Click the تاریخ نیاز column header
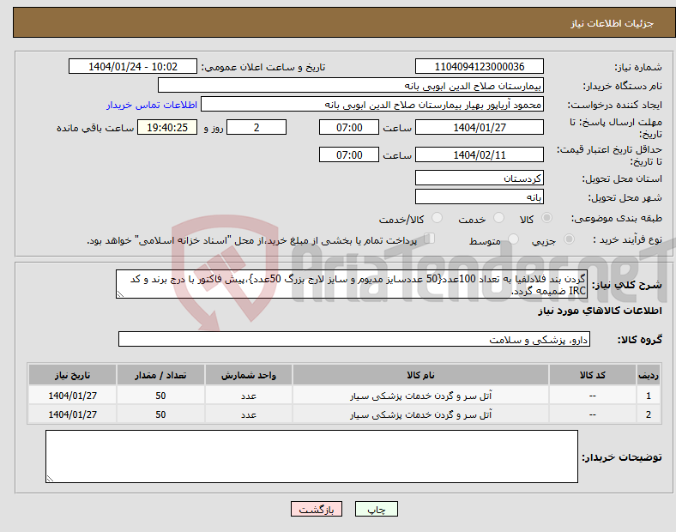The width and height of the screenshot is (676, 532). click(72, 375)
